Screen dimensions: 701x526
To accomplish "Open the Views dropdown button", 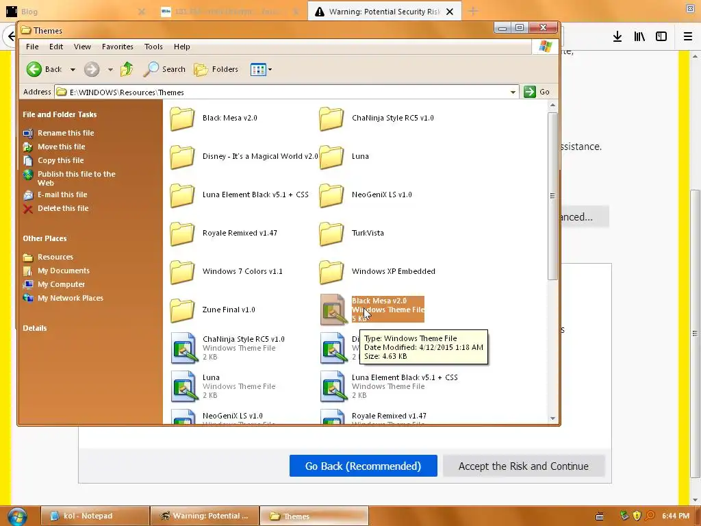I will 261,69.
